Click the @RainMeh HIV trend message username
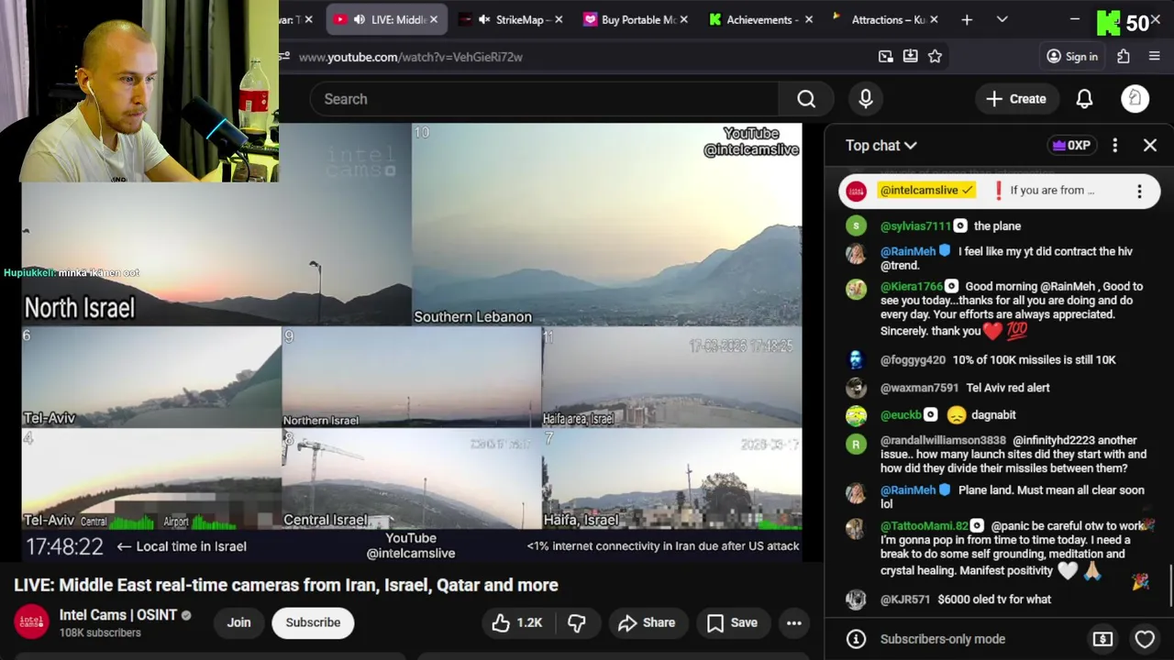Viewport: 1174px width, 660px height. pos(907,251)
